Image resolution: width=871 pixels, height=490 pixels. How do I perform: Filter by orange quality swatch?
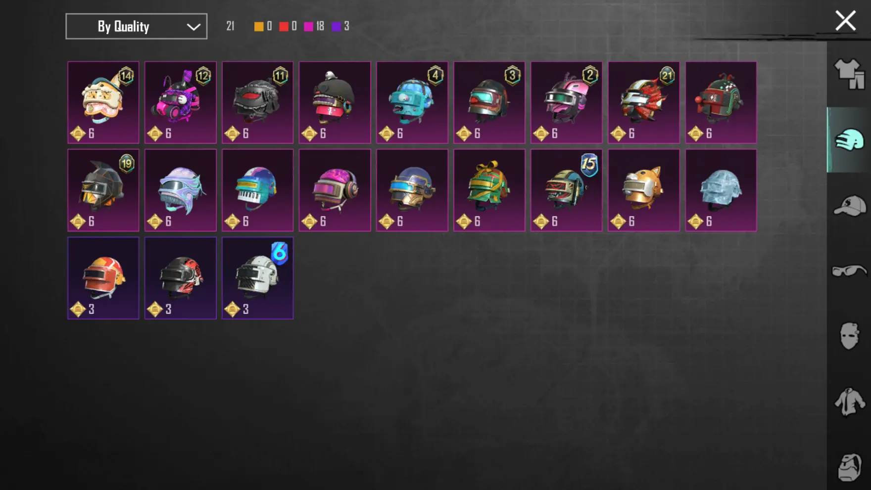[259, 26]
